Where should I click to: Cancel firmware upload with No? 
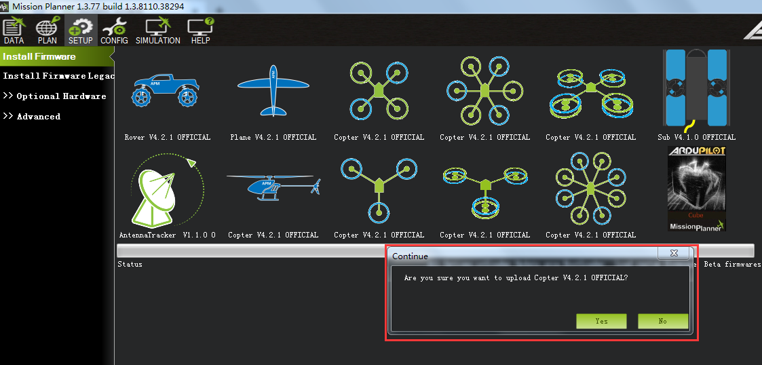pos(662,321)
